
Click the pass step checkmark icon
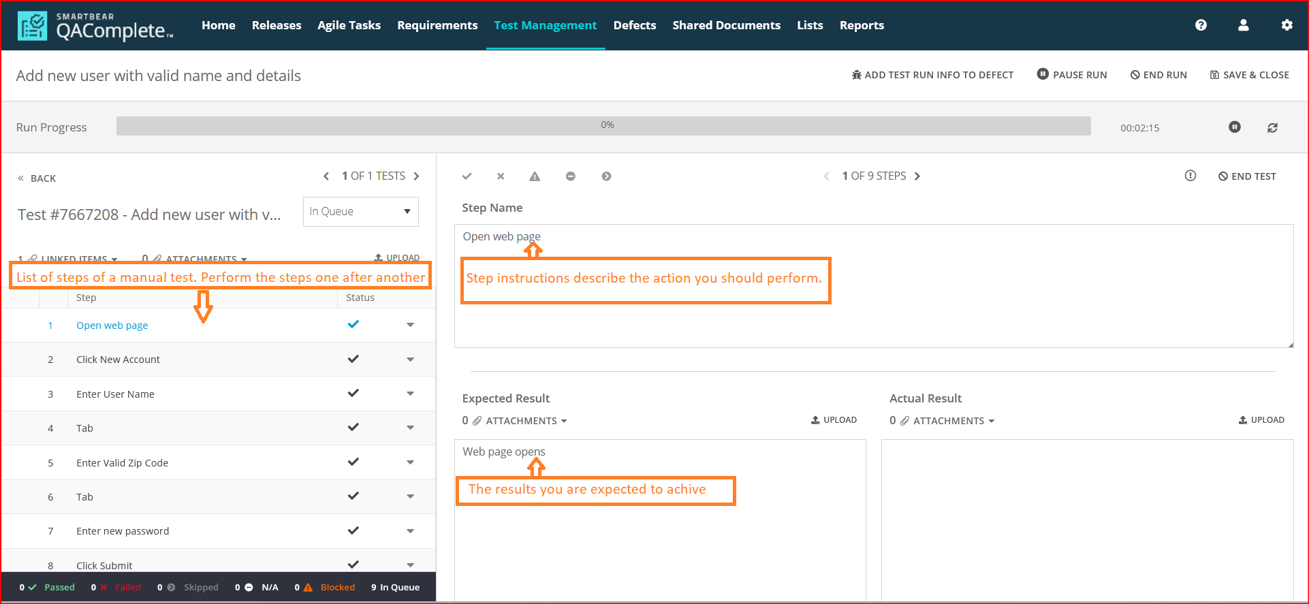pos(467,176)
